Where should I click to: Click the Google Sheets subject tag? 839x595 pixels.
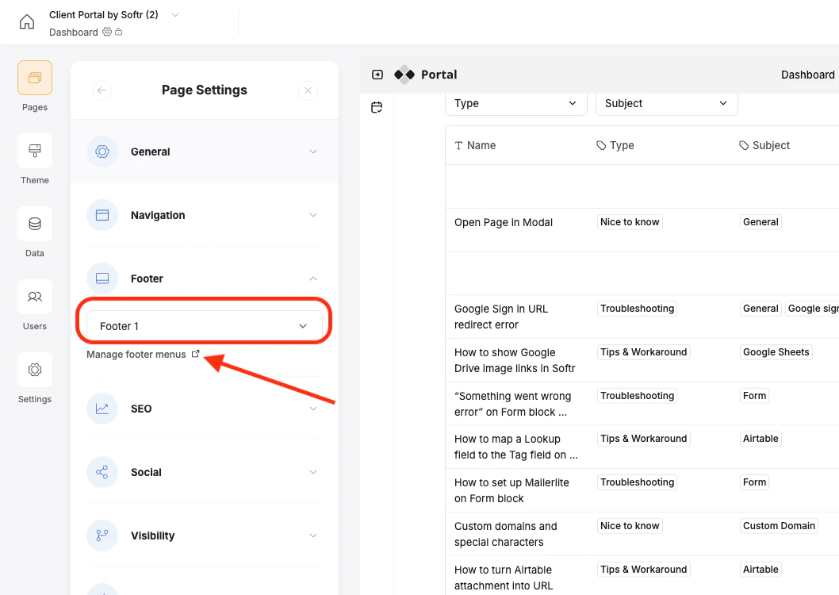point(776,352)
